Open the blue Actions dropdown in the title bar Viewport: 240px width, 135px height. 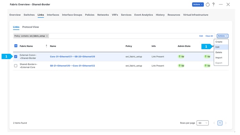(x=198, y=4)
